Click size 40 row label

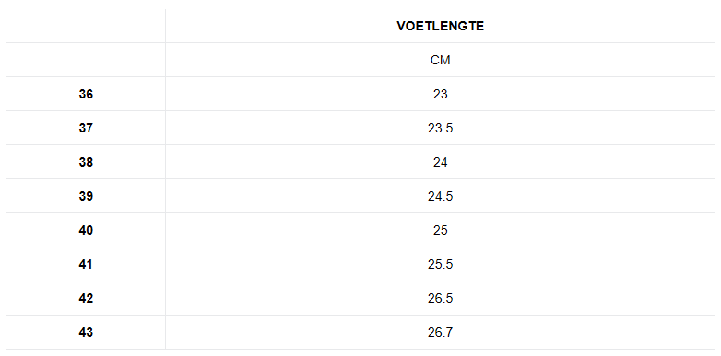[x=86, y=230]
